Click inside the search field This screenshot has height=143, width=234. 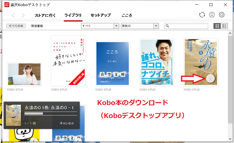tap(186, 26)
